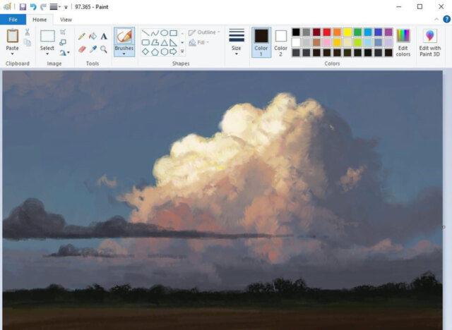Switch to the Home tab

click(x=40, y=20)
